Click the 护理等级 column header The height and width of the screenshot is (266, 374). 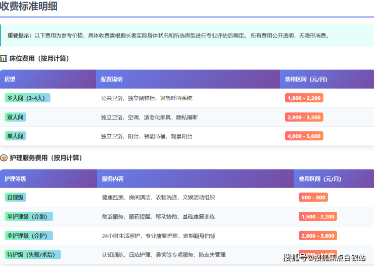tap(15, 179)
